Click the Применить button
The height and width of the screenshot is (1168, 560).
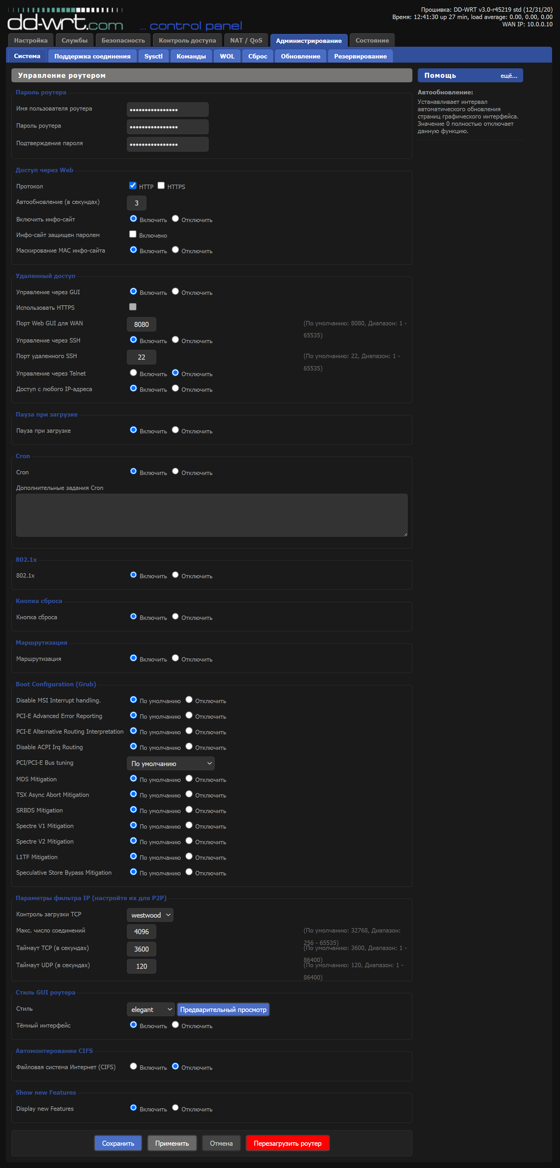172,1143
